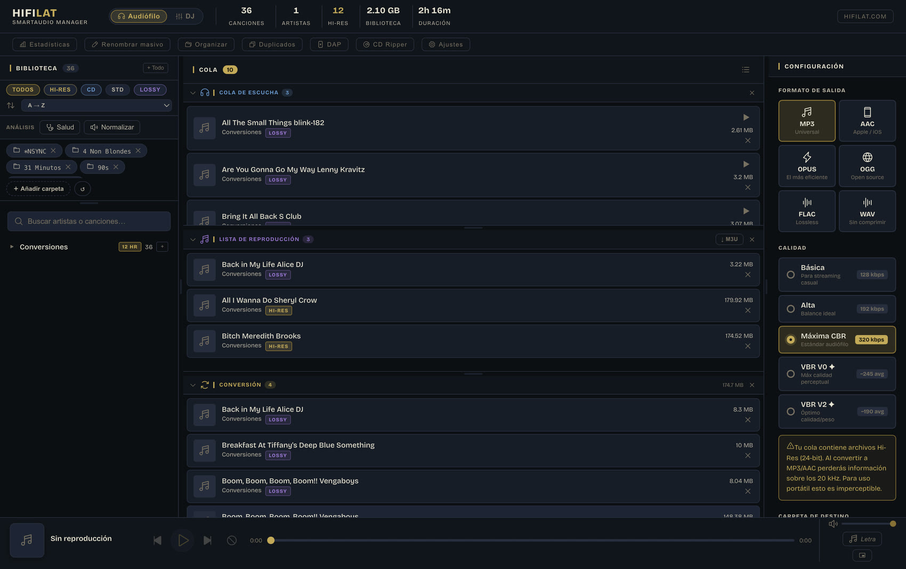Remove Breakfast At Tiffany's from conversion list
Viewport: 906px width, 569px height.
coord(748,455)
